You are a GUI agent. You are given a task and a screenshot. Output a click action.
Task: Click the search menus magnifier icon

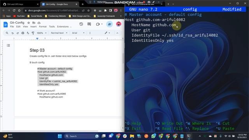pyautogui.click(x=7, y=33)
